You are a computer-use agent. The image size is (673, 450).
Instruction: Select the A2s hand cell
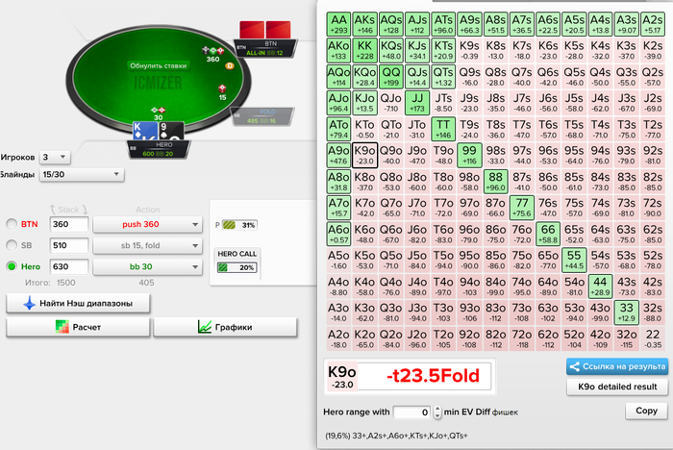coord(653,24)
